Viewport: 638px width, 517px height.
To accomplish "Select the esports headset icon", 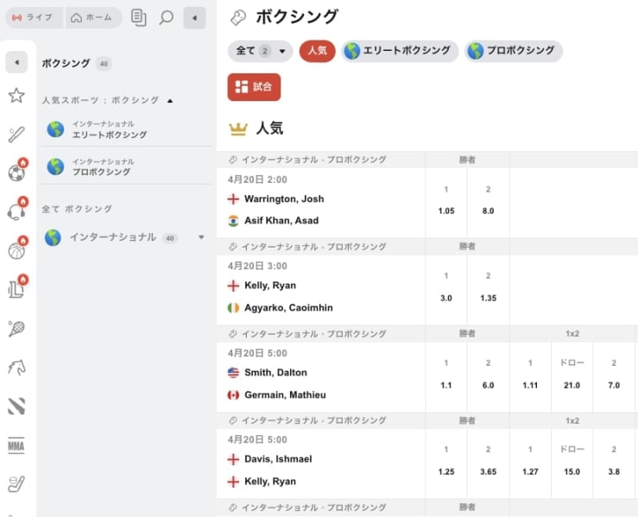I will (x=17, y=210).
